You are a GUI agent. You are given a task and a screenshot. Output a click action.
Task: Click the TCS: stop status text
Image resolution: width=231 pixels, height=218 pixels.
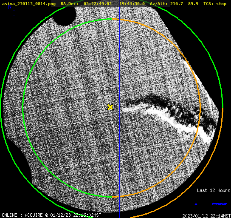tap(214, 4)
